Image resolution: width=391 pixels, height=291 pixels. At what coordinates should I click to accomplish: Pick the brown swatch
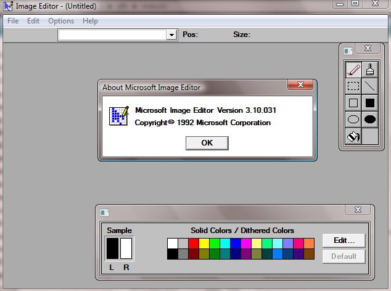pyautogui.click(x=309, y=254)
